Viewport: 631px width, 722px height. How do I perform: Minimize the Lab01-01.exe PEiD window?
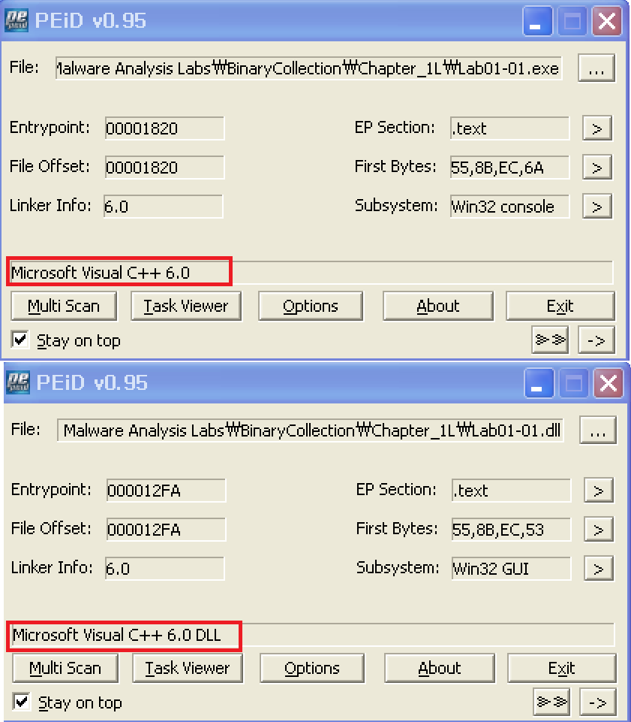pos(536,21)
